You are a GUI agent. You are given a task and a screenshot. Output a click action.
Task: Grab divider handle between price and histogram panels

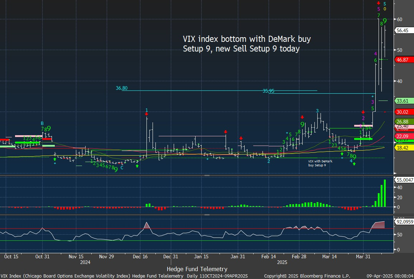click(207, 176)
